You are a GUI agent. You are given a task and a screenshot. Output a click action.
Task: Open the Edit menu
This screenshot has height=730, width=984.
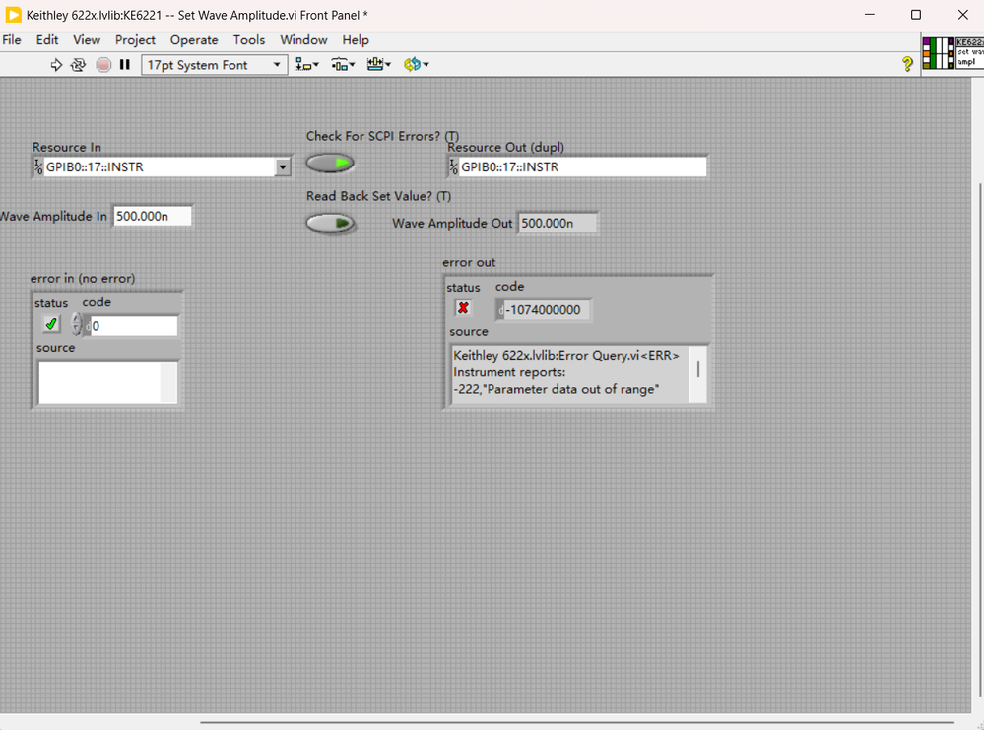click(x=47, y=40)
